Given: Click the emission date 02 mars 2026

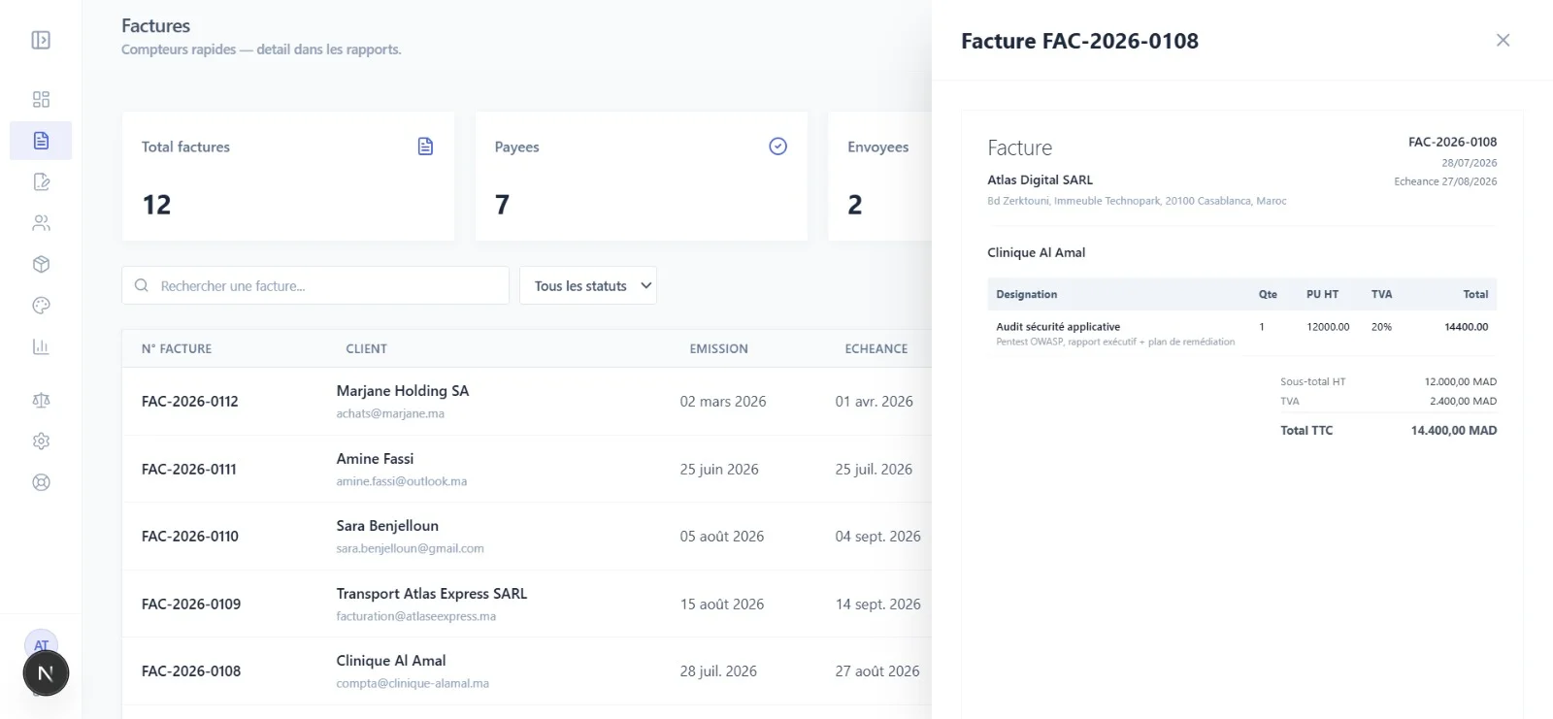Looking at the screenshot, I should pyautogui.click(x=723, y=402).
